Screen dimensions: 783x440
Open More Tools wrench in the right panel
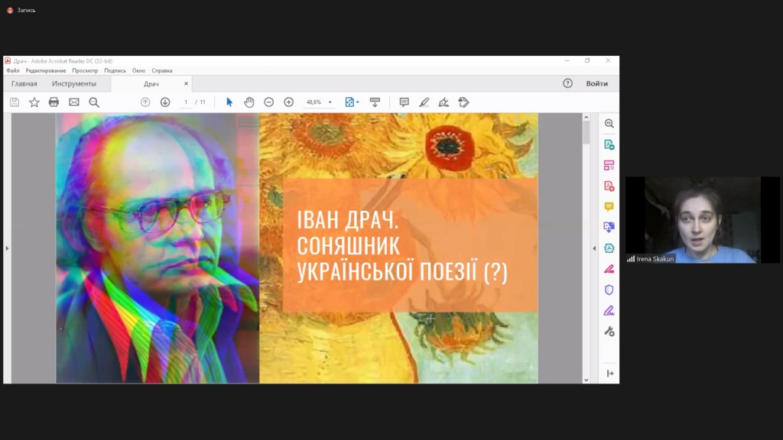[609, 332]
